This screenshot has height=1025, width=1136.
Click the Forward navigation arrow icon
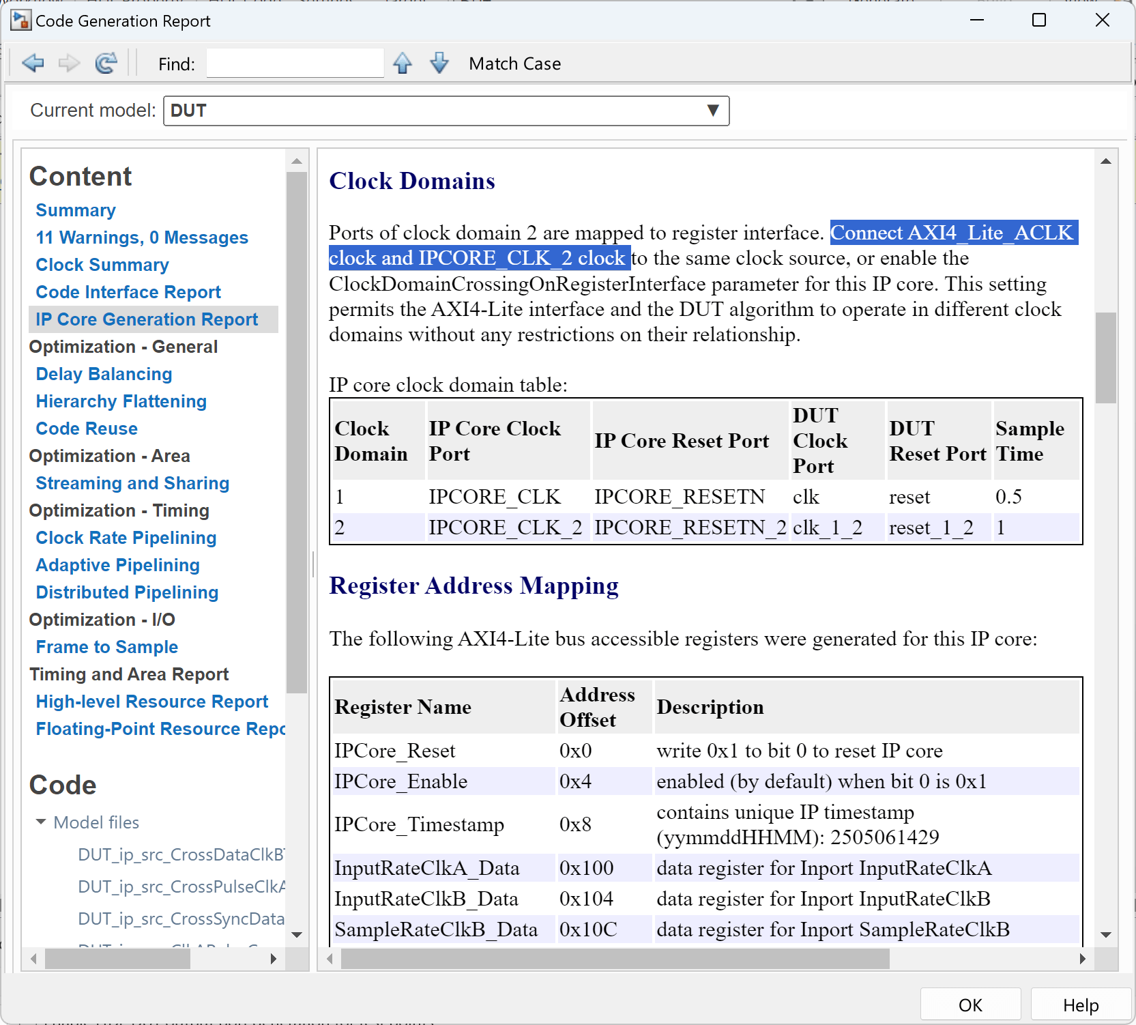coord(69,63)
